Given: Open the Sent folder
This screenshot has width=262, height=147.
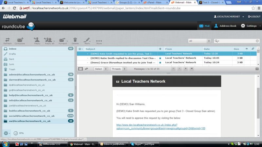Looking at the screenshot, I should pos(38,59).
